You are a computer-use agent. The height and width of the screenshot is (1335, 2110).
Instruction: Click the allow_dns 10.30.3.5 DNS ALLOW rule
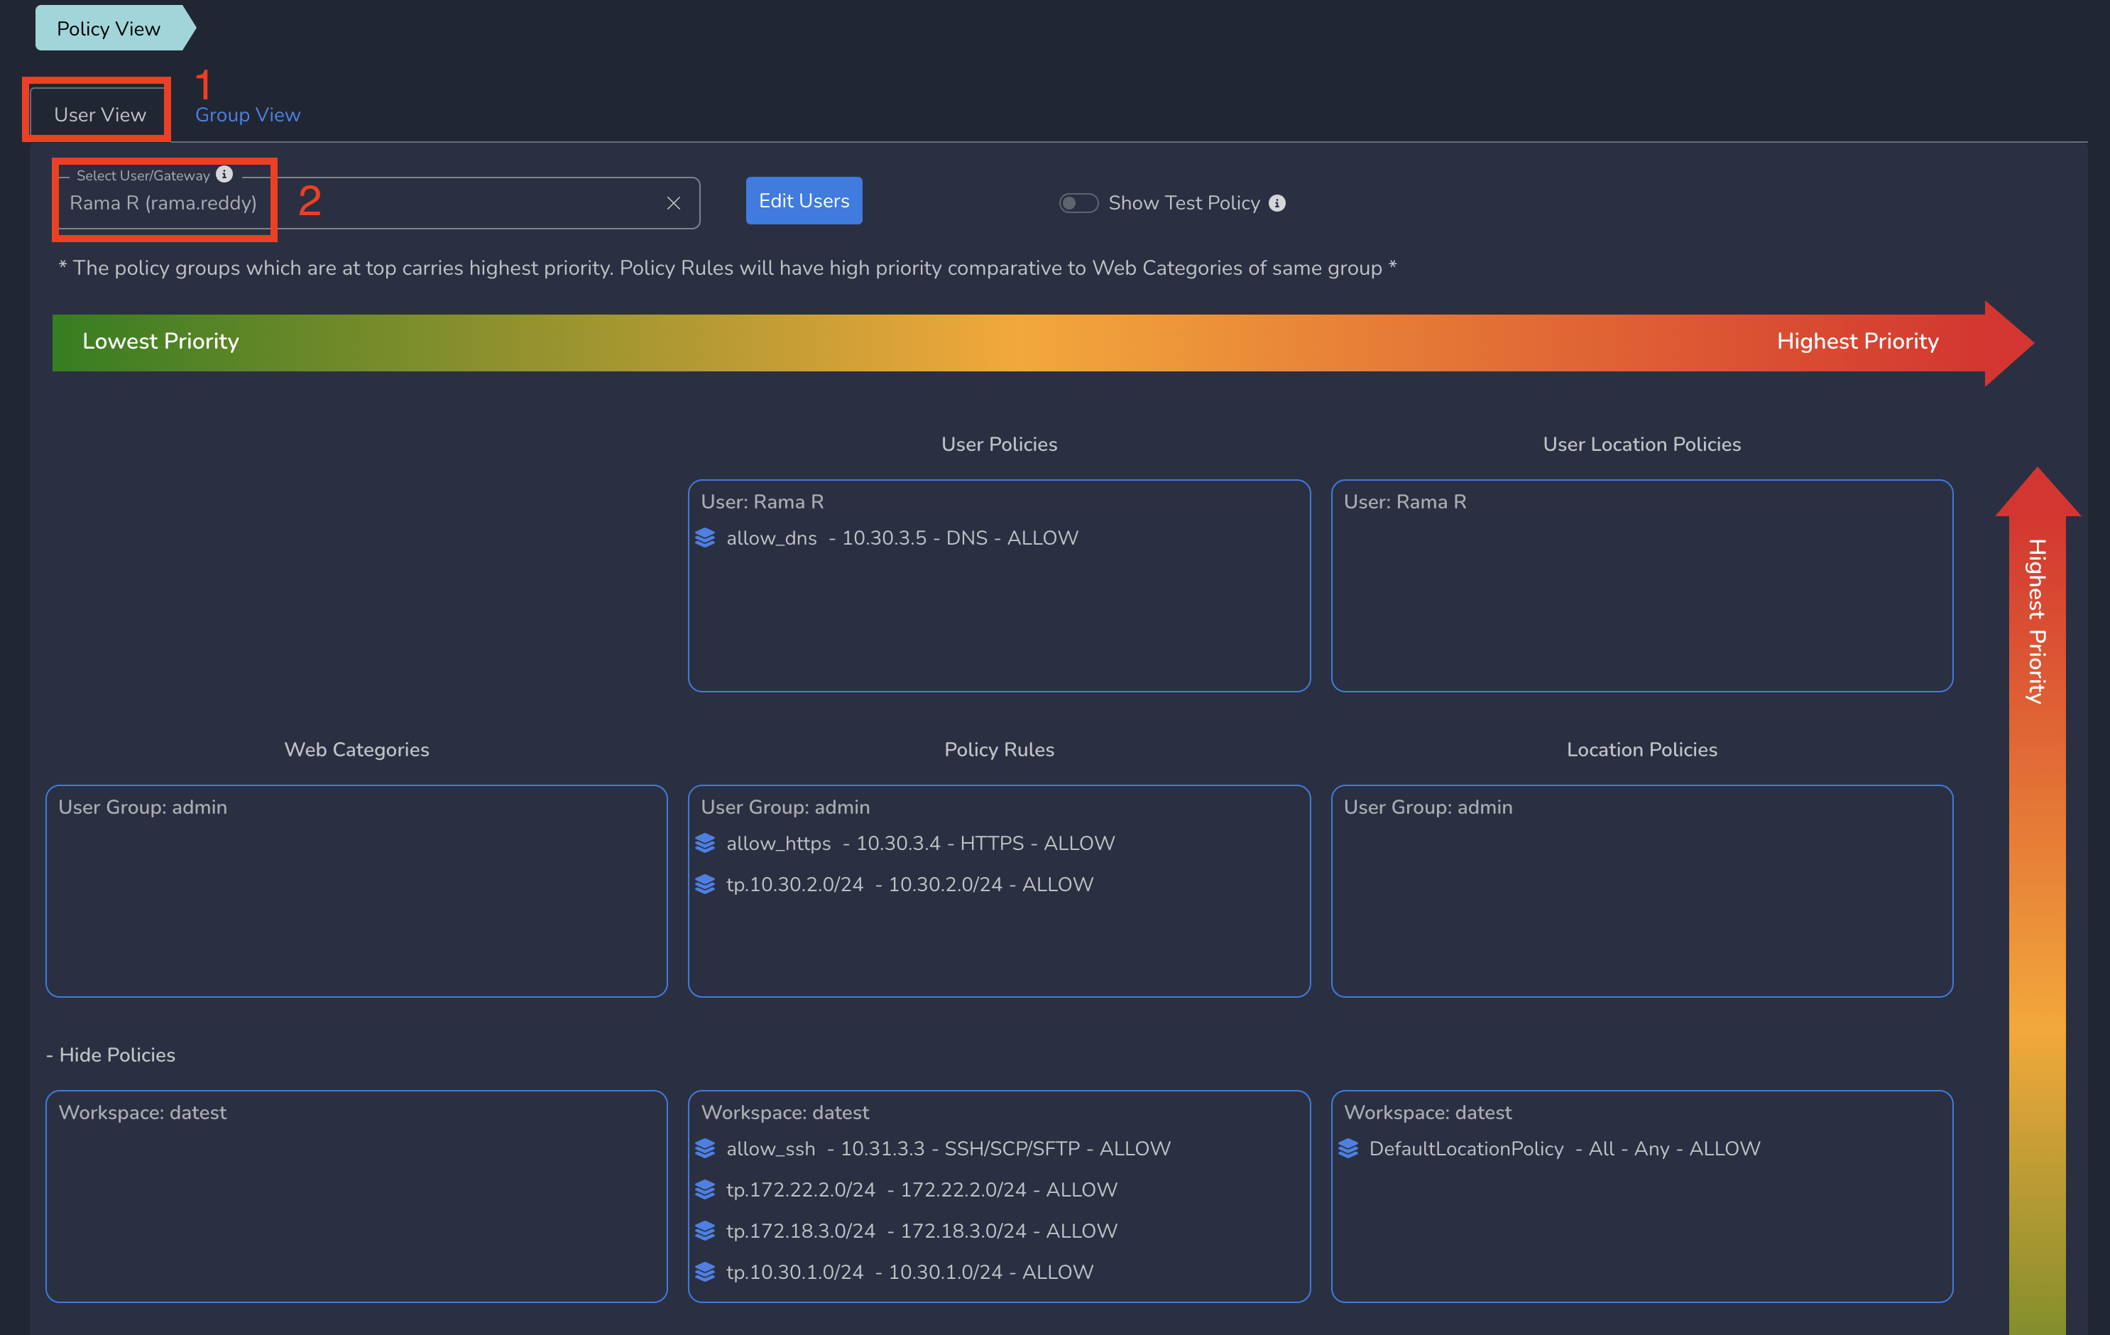[x=902, y=538]
